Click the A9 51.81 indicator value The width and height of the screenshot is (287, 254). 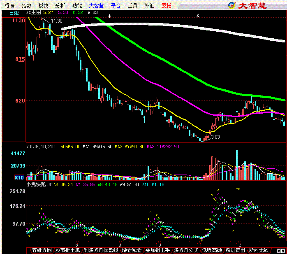[130, 184]
